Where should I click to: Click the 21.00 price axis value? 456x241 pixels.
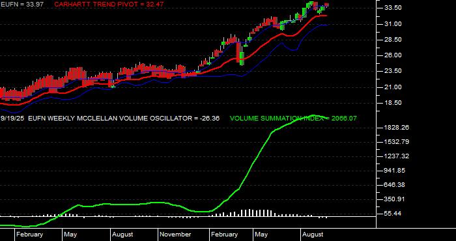tap(393, 87)
